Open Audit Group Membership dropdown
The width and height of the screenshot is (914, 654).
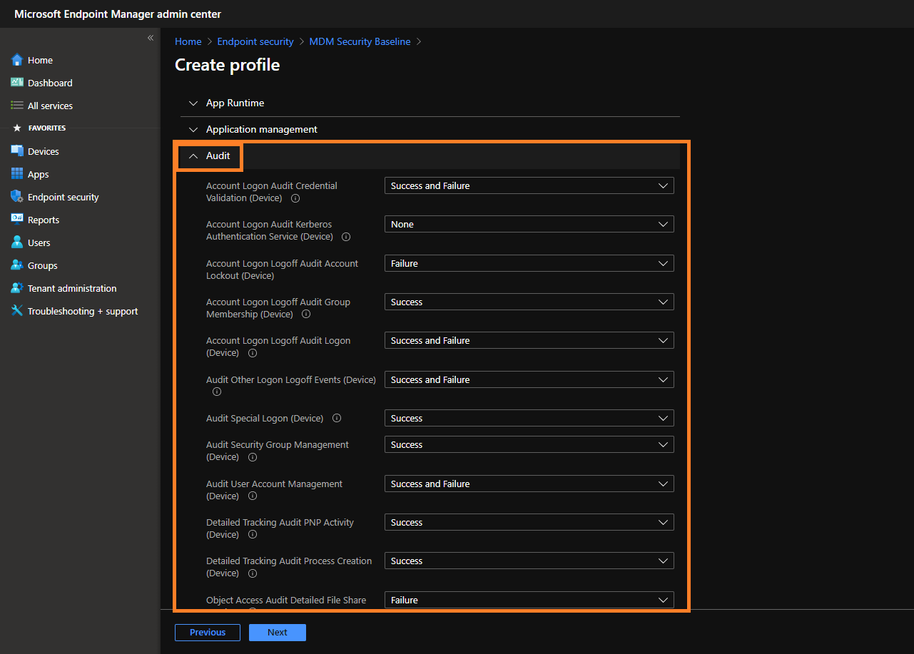pos(529,302)
